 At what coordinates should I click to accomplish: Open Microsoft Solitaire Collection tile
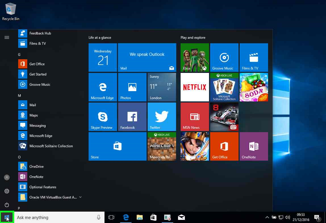[x=224, y=87]
